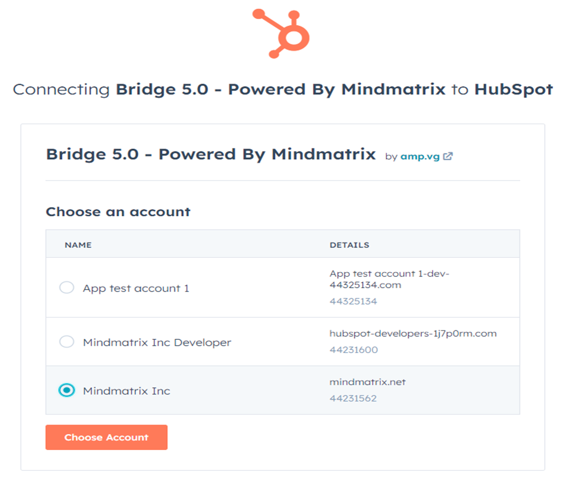Click the account ID 44231600
The image size is (571, 484).
pyautogui.click(x=353, y=350)
